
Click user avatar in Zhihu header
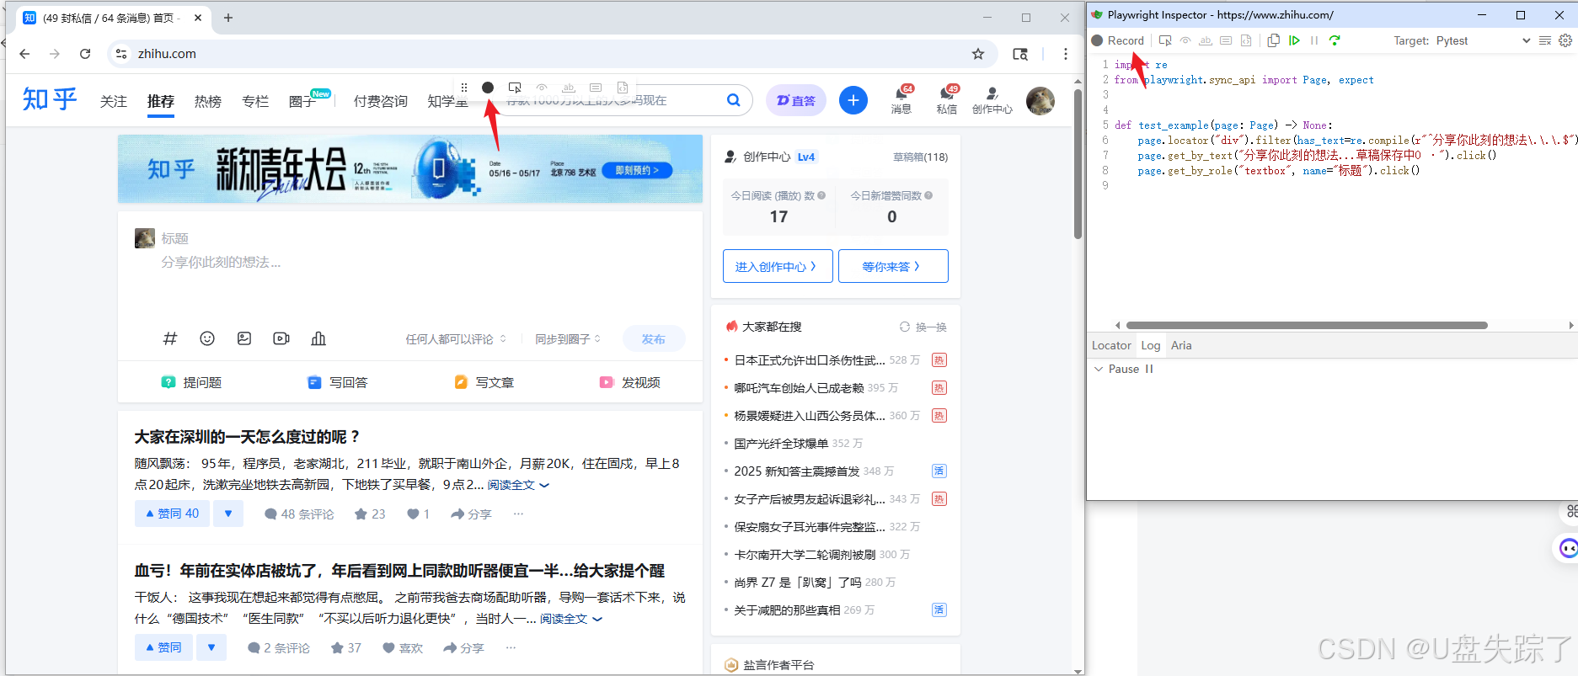[1040, 100]
